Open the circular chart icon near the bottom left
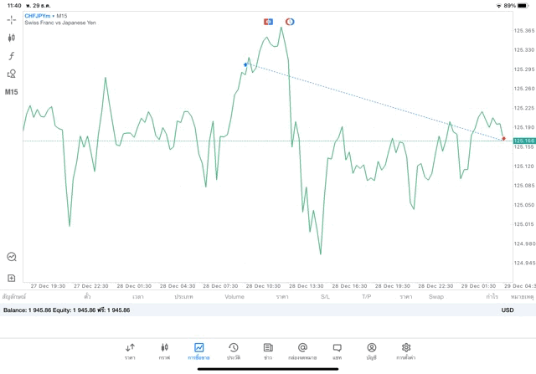The width and height of the screenshot is (536, 374). [12, 257]
